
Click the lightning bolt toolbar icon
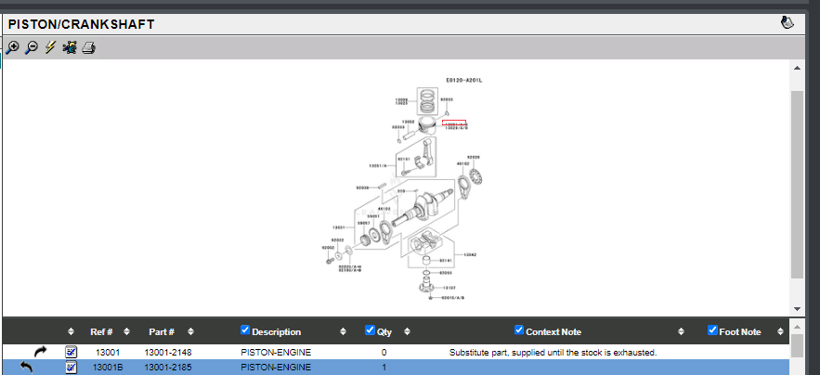[x=50, y=48]
